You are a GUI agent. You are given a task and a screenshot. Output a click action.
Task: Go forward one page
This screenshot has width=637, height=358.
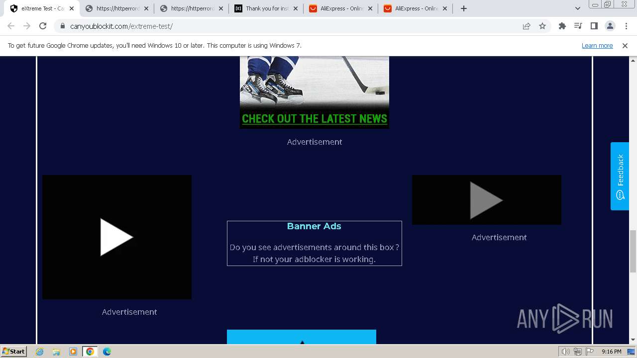tap(27, 26)
